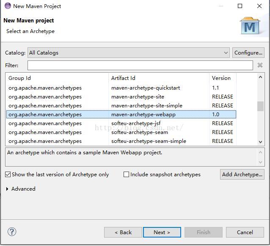Click the Configure... button
The height and width of the screenshot is (246, 270).
point(248,53)
